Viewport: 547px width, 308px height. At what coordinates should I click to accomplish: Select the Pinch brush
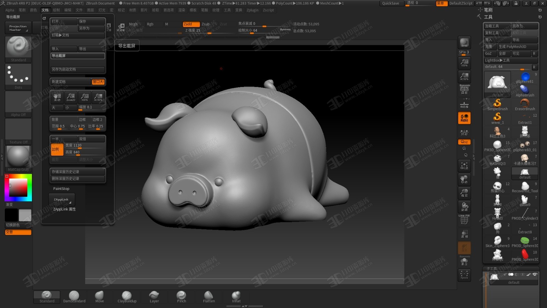pos(182,297)
